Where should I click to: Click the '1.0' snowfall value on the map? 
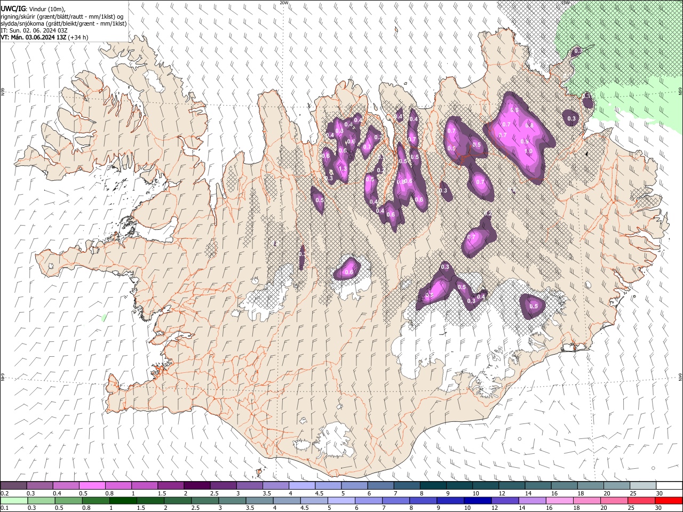coord(529,151)
